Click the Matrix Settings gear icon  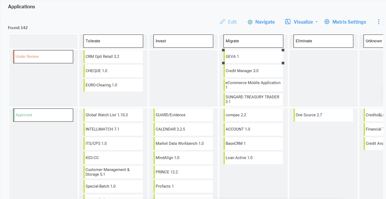point(327,22)
